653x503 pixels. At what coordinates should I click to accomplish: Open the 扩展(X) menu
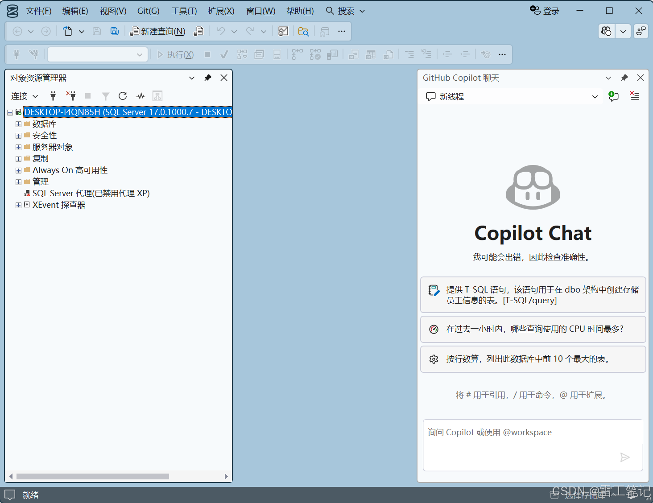pyautogui.click(x=221, y=11)
